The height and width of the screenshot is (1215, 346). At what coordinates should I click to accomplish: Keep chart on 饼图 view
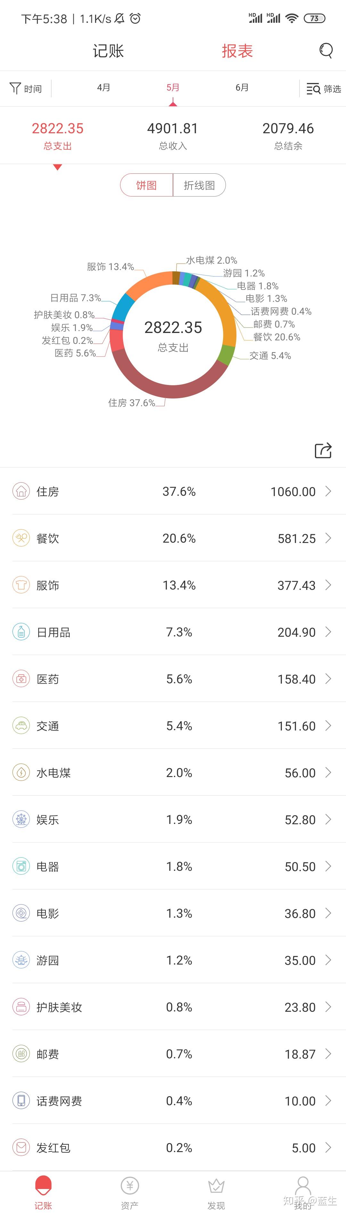(146, 185)
